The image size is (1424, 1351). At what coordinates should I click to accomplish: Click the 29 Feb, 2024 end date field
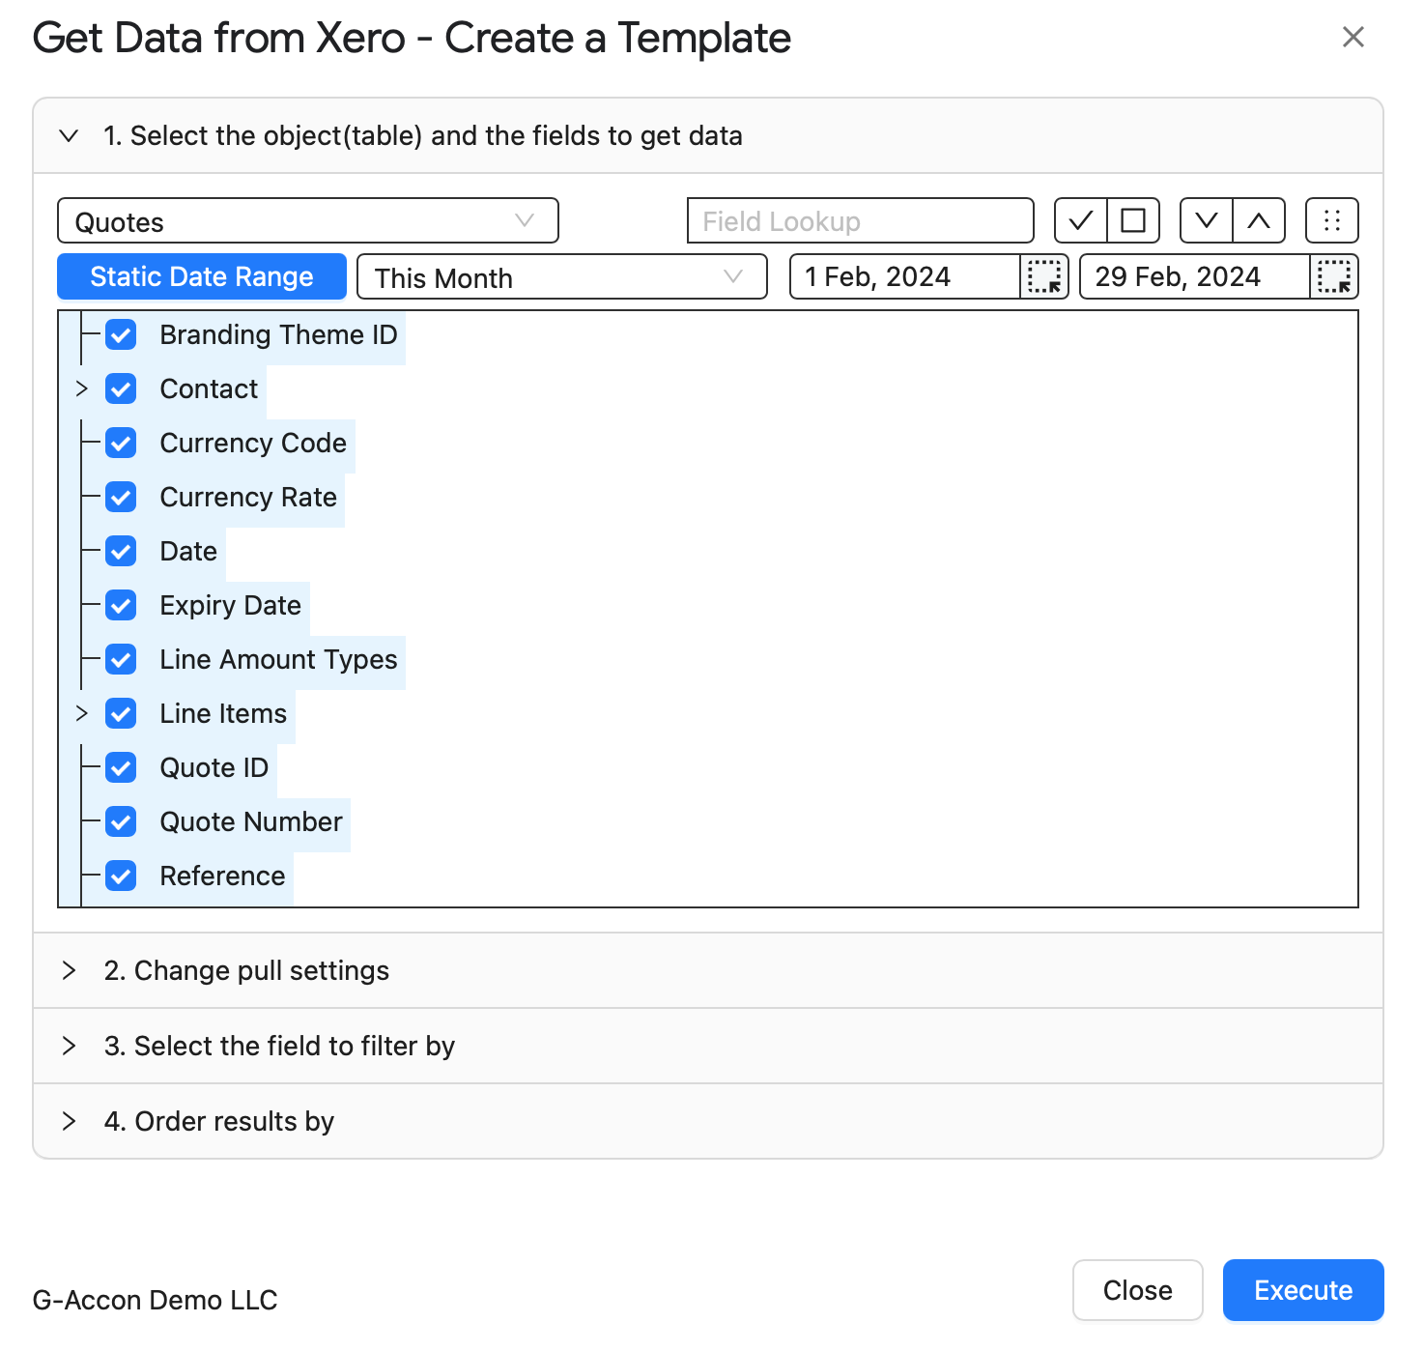[x=1195, y=276]
